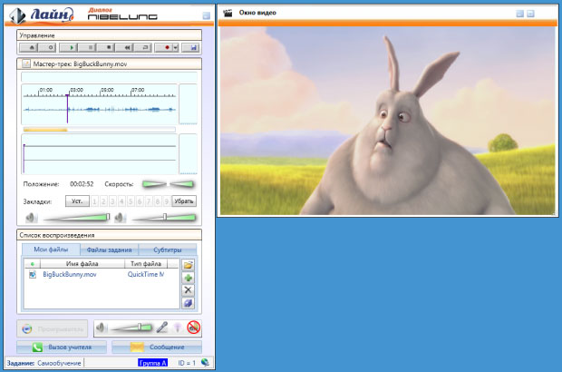
Task: Click the eject icon in the control toolbar
Action: [29, 48]
